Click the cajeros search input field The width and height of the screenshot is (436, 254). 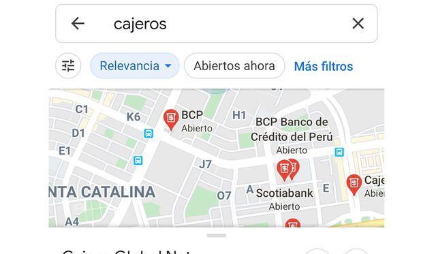[x=217, y=24]
